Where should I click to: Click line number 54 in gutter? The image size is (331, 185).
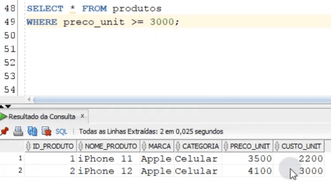click(10, 90)
